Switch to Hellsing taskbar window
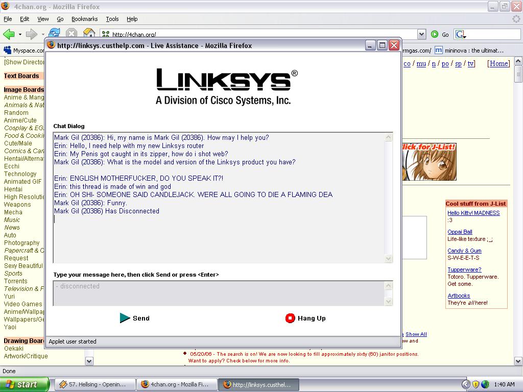 [94, 384]
